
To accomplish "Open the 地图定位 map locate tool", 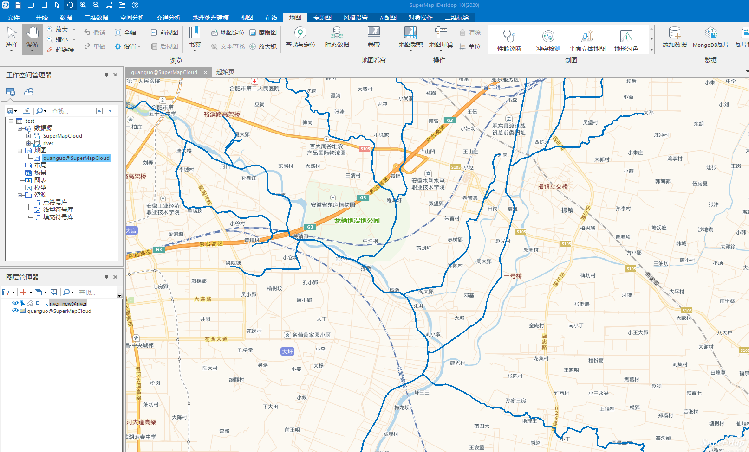I will tap(228, 32).
